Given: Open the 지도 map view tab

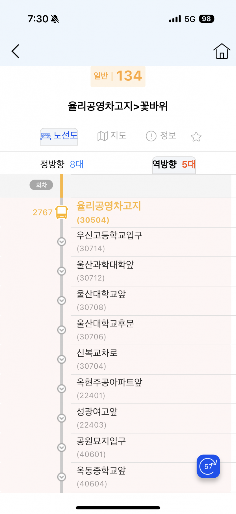Looking at the screenshot, I should 112,136.
